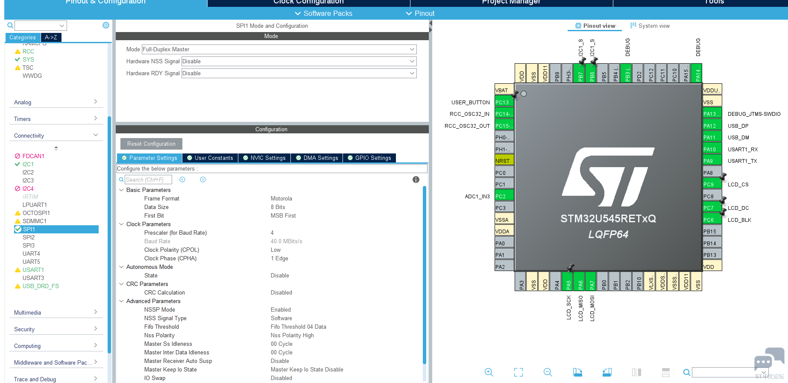
Task: Click pin PC13 on the chip
Action: 504,102
